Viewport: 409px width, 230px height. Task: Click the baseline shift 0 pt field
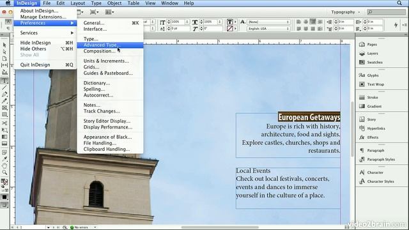click(x=181, y=29)
